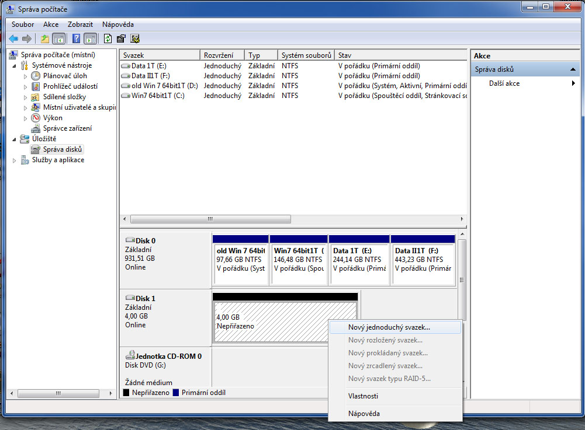Click the volume list horizontal scrollbar thumb
Image resolution: width=585 pixels, height=430 pixels.
(x=210, y=219)
